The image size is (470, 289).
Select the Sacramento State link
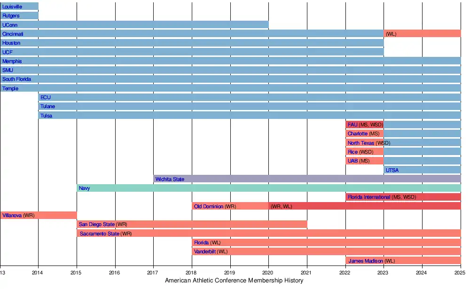100,234
